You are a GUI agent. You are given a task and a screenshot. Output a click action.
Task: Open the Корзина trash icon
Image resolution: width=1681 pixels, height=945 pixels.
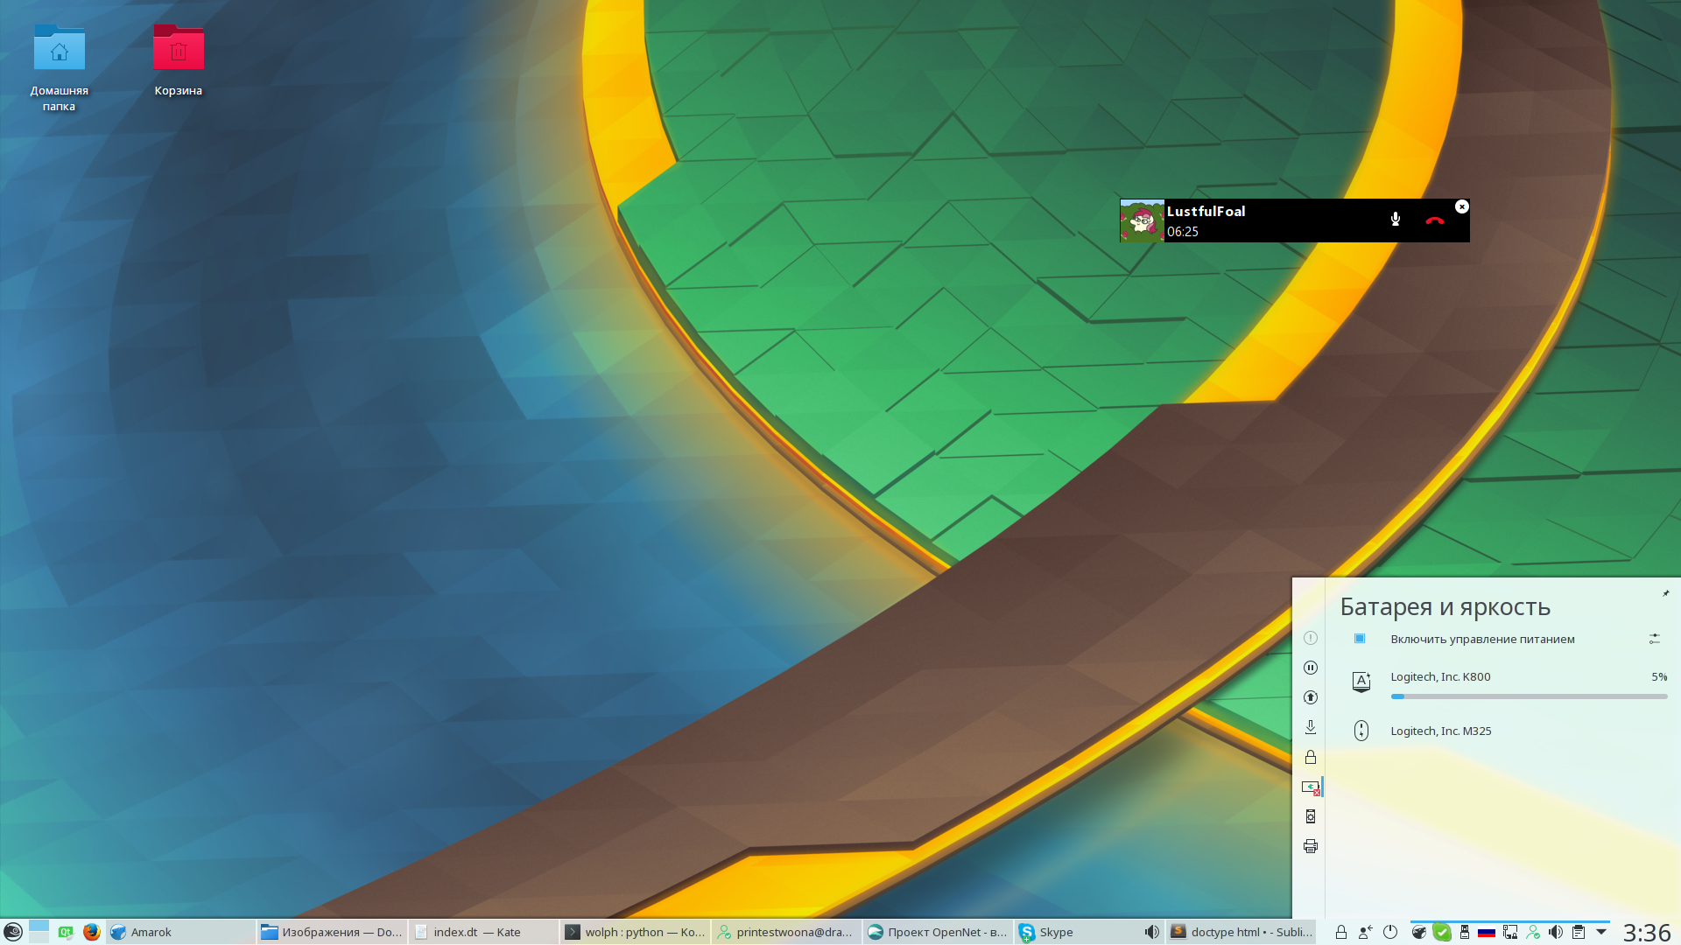[179, 59]
